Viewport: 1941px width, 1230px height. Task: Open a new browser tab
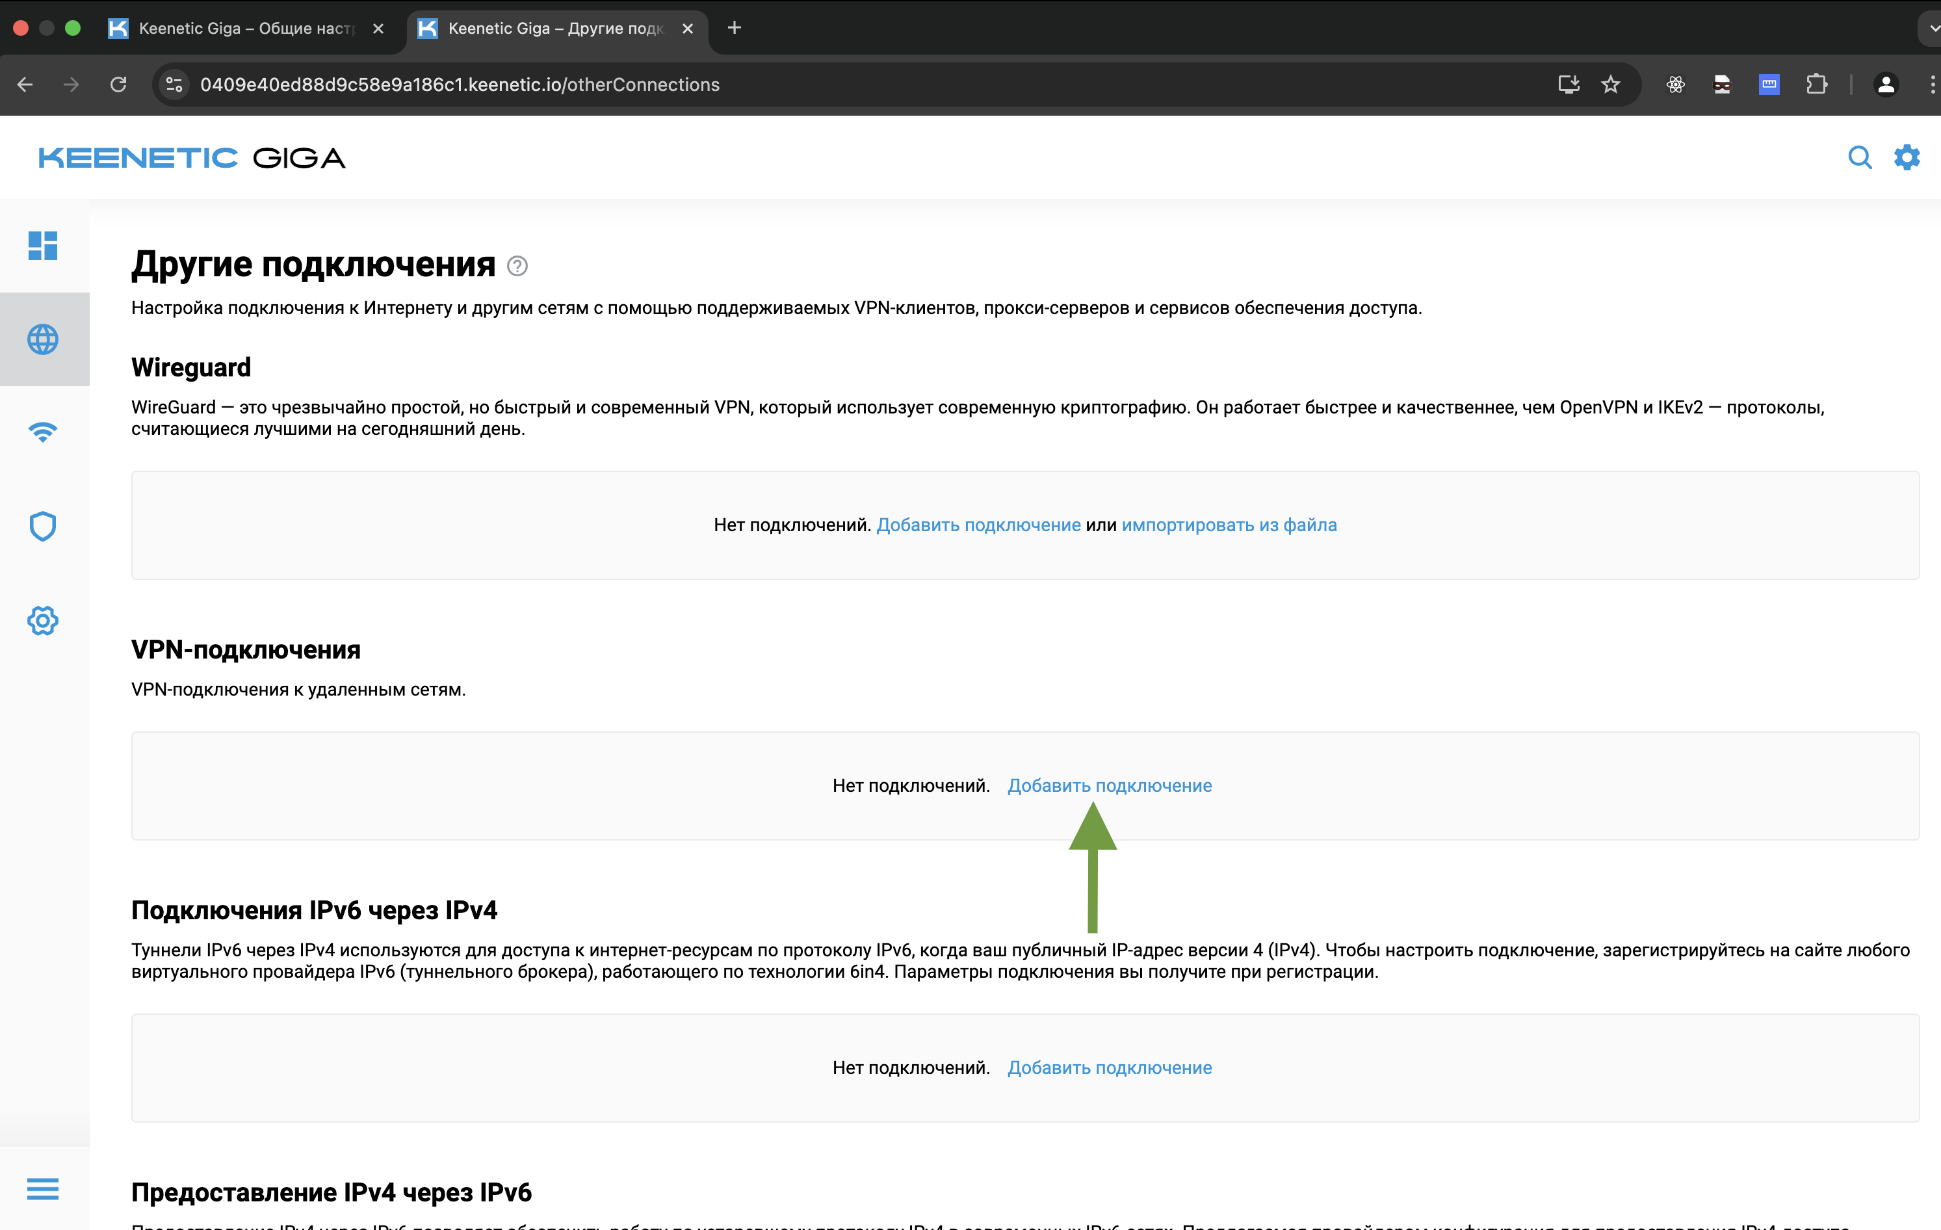click(x=735, y=28)
